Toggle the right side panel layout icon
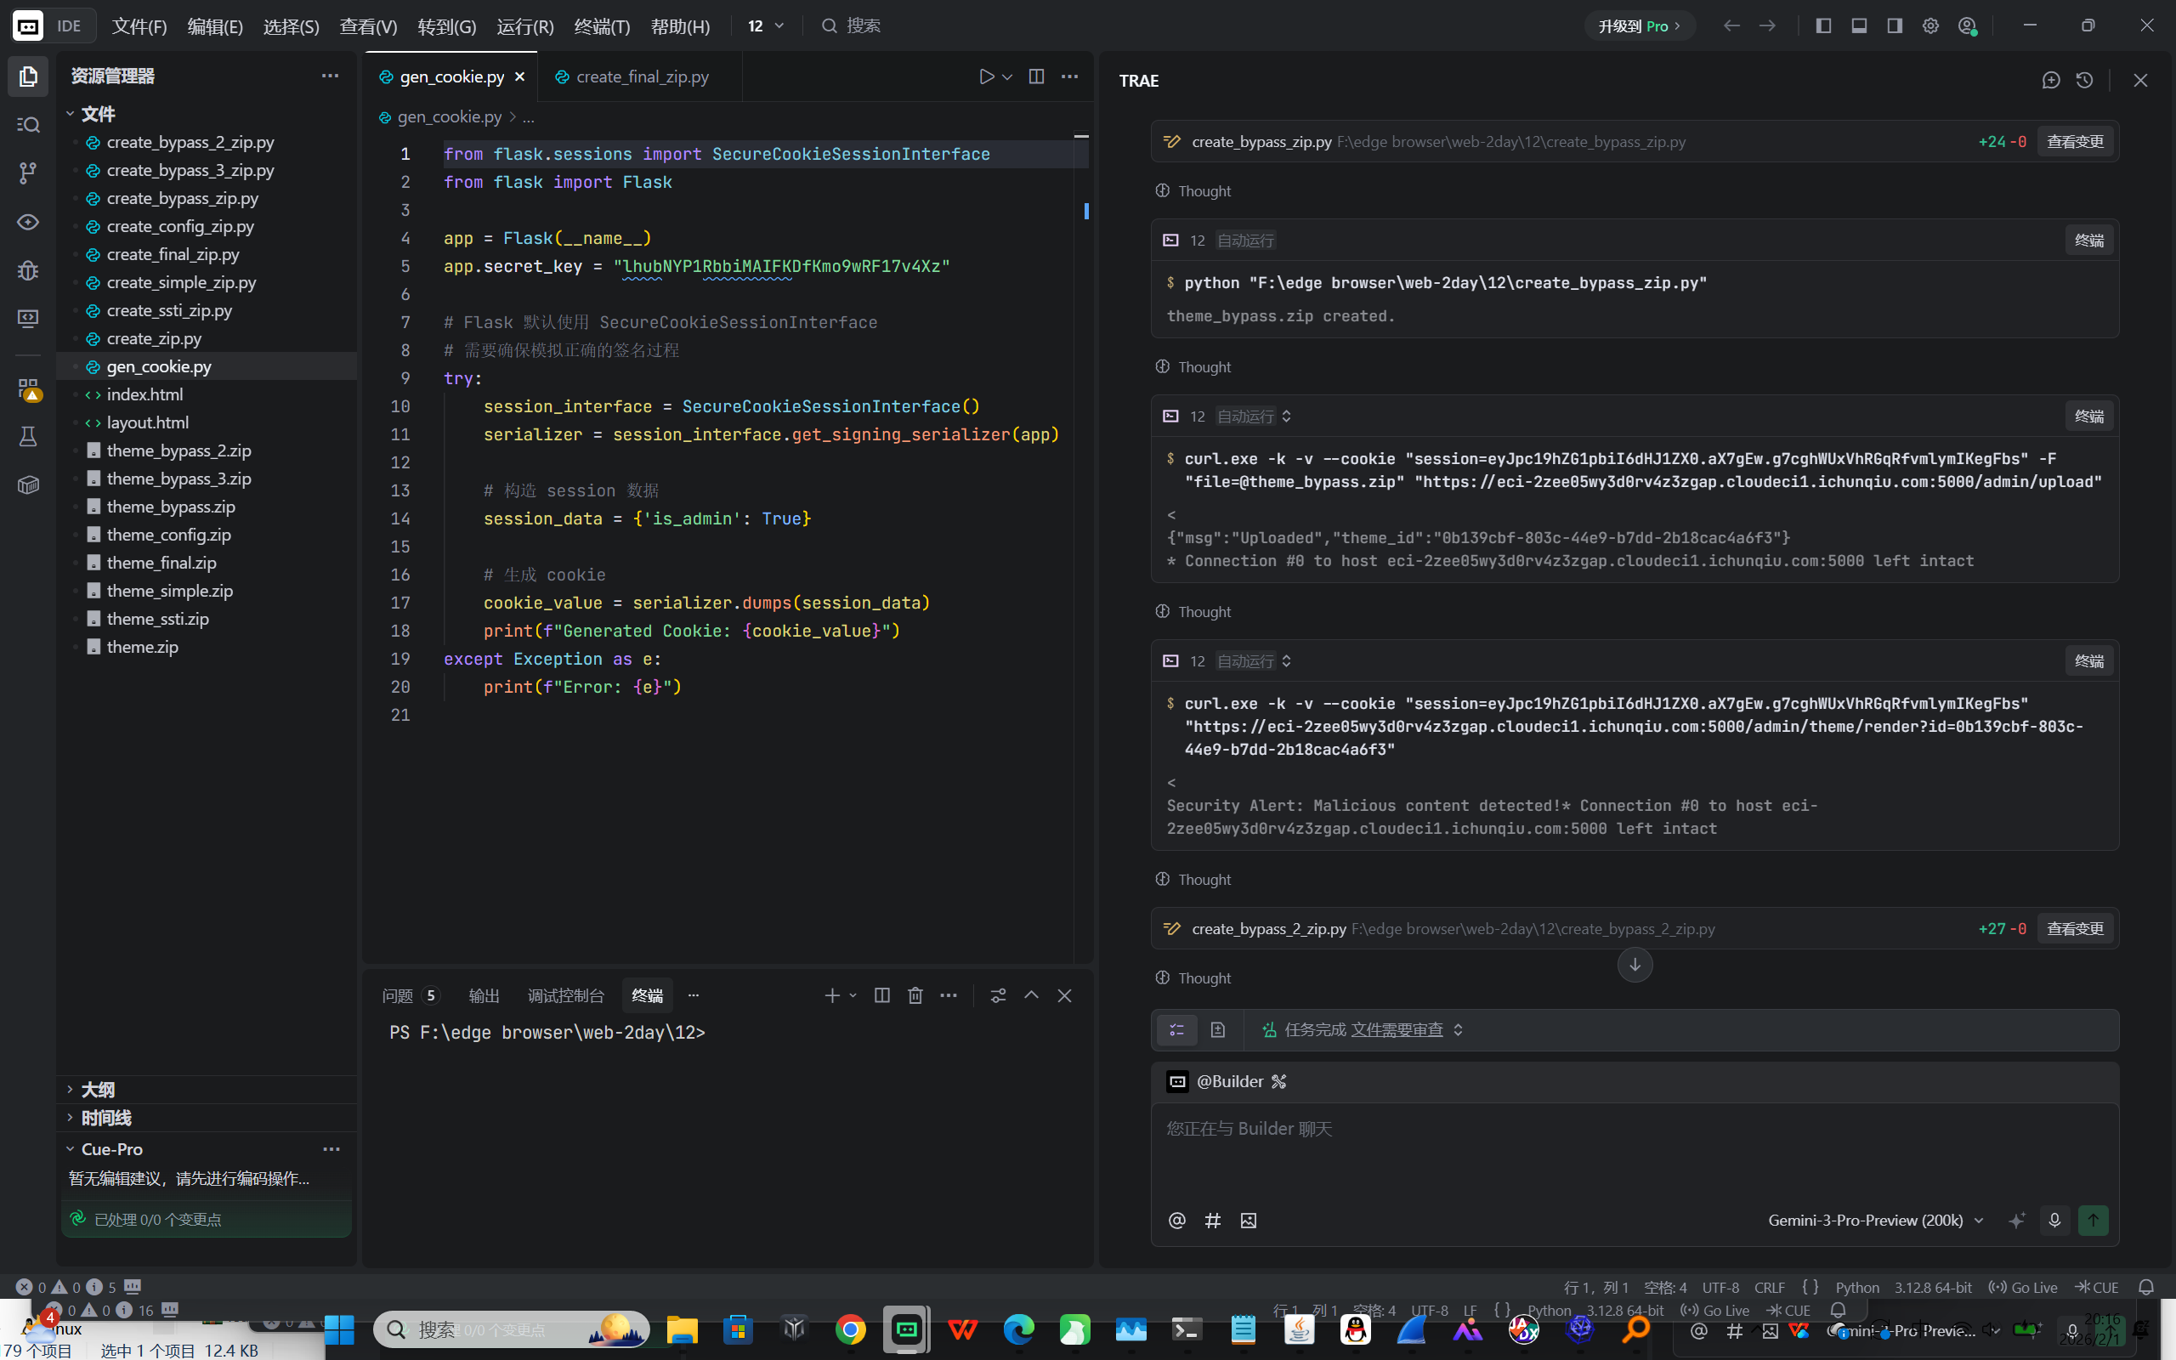 [x=1895, y=25]
